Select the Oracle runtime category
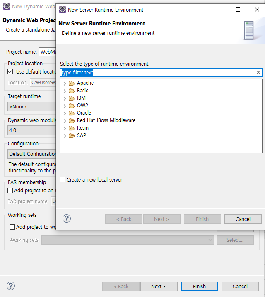Screen dimensions: 265x297 click(84, 113)
